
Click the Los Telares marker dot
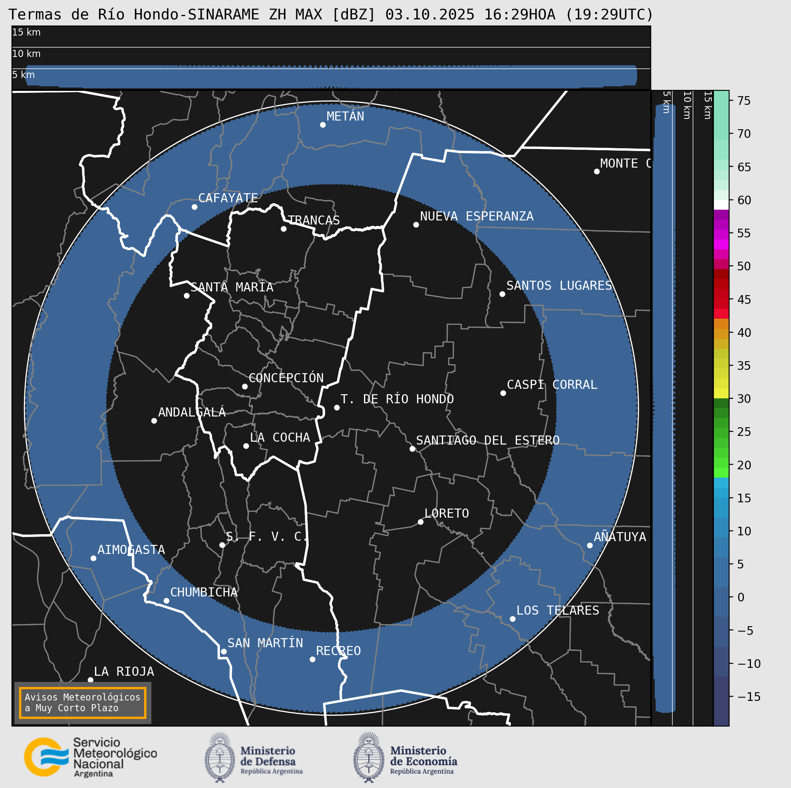click(x=512, y=619)
